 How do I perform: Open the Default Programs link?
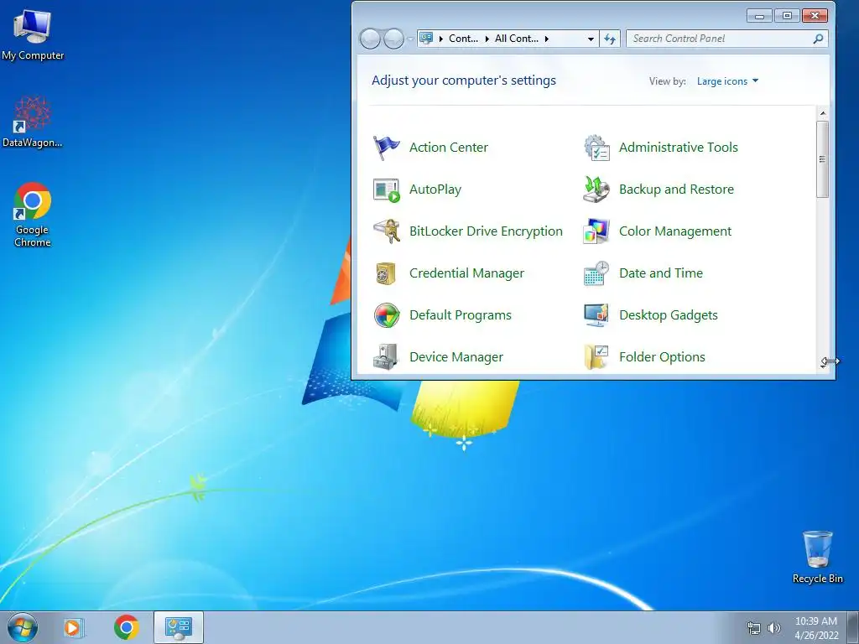461,315
